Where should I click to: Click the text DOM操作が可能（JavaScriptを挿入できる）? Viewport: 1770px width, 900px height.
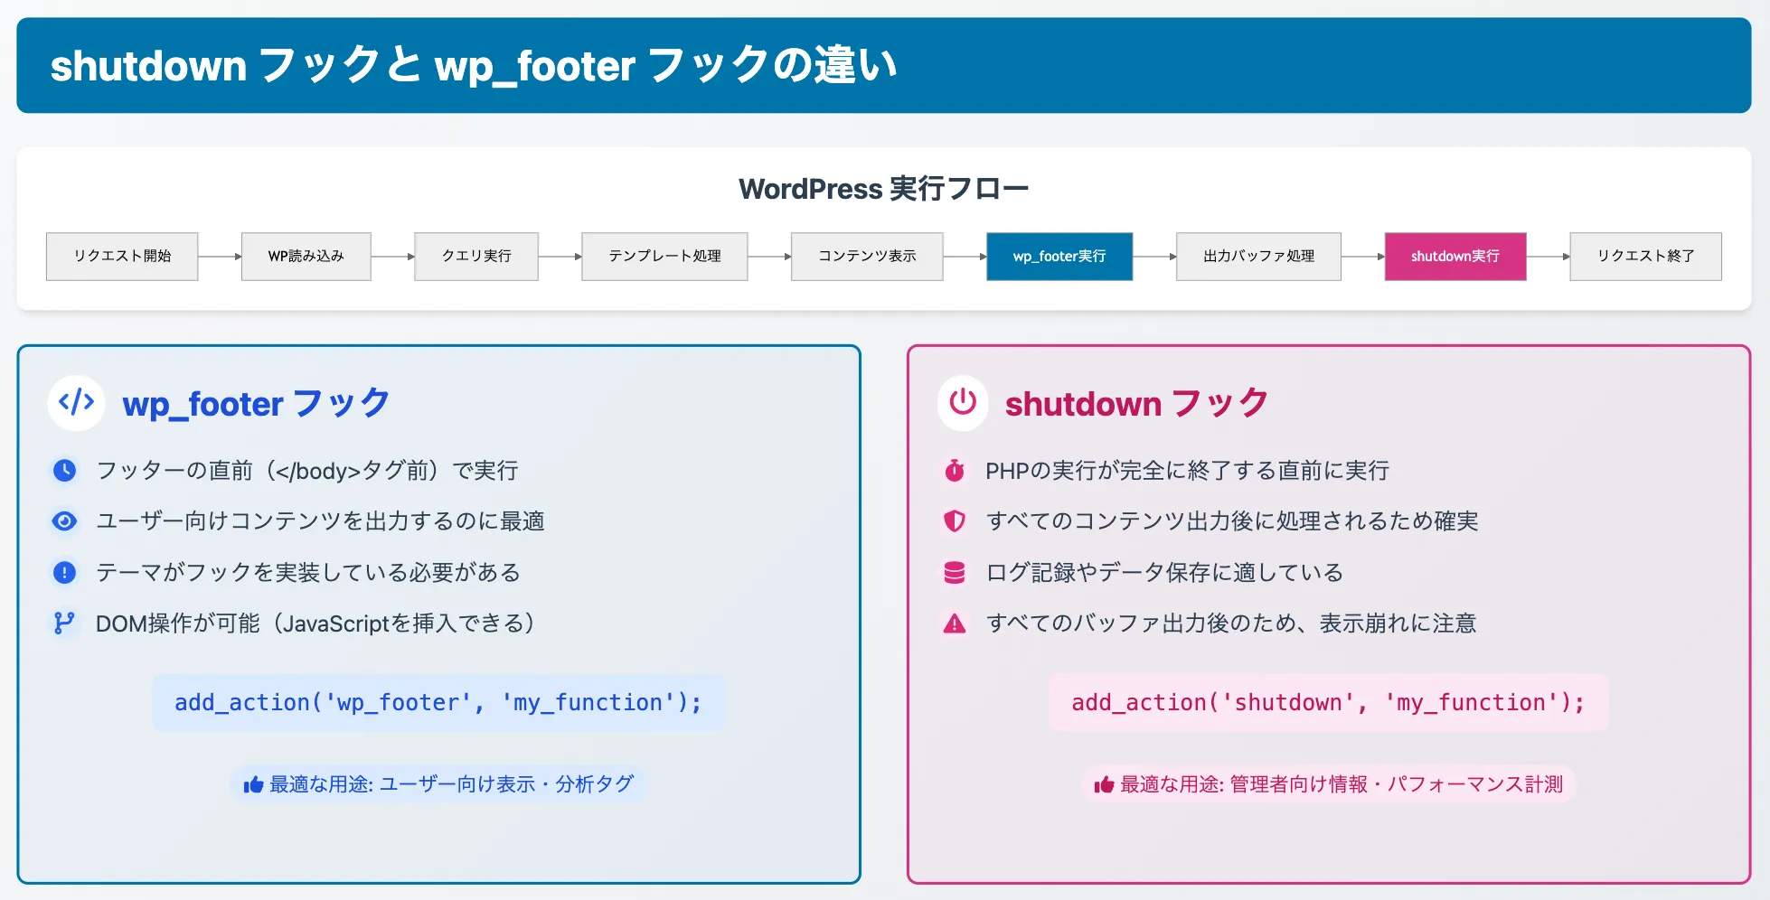click(x=315, y=623)
